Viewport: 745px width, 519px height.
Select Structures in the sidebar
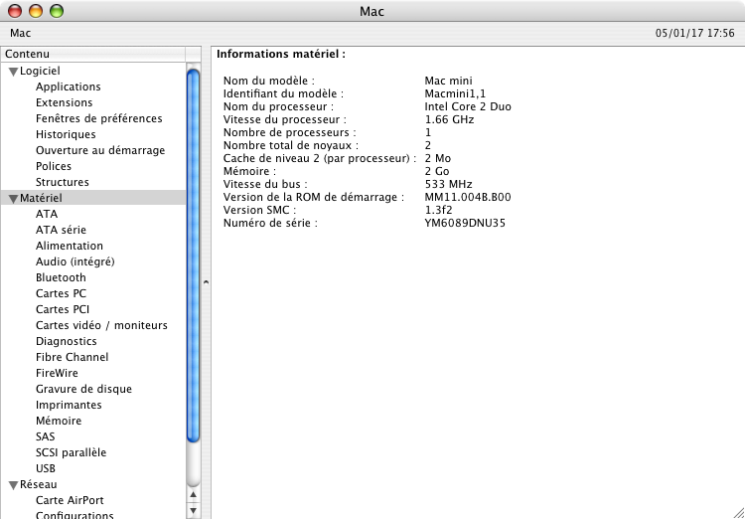63,182
